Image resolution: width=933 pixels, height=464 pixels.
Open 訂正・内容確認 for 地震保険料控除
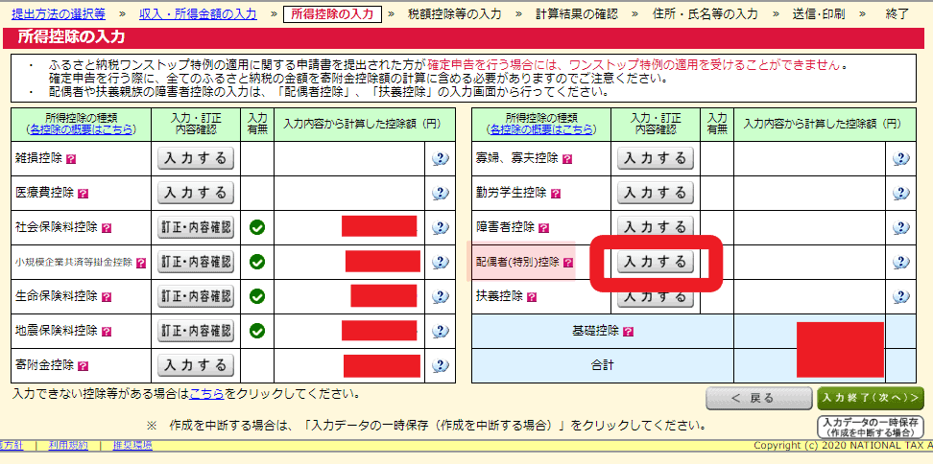196,331
